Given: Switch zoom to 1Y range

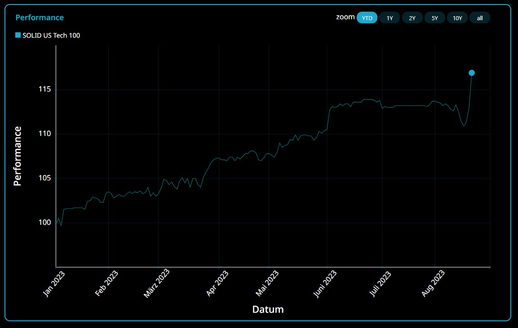Looking at the screenshot, I should (x=390, y=18).
